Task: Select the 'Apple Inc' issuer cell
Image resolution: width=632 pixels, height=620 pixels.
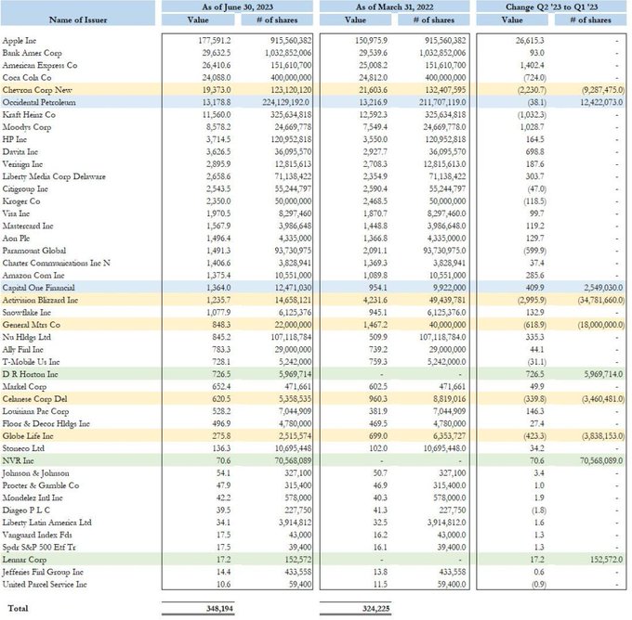Action: [20, 41]
